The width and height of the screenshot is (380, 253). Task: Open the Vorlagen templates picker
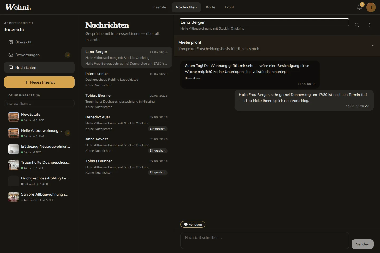pyautogui.click(x=193, y=225)
